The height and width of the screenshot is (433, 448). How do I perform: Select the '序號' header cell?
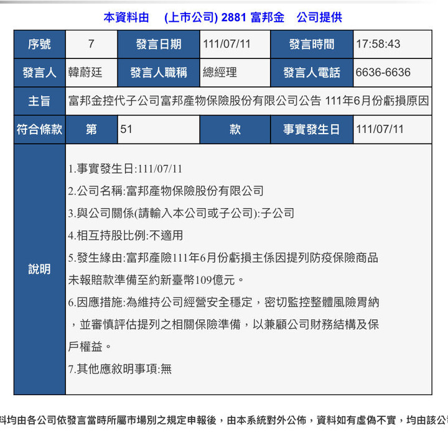pos(39,44)
